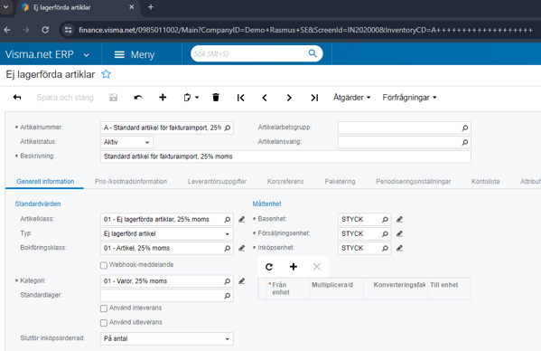Click the back arrow in the form toolbar
541x351 pixels.
17,98
